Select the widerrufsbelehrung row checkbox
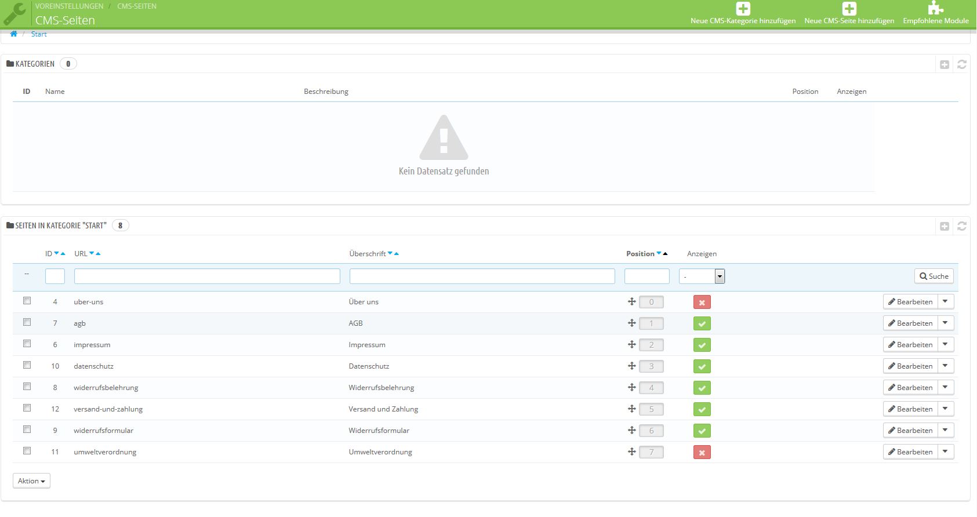The image size is (977, 517). pyautogui.click(x=27, y=387)
